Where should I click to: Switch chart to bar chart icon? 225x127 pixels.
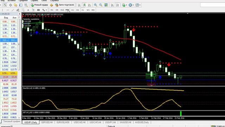(x=79, y=5)
